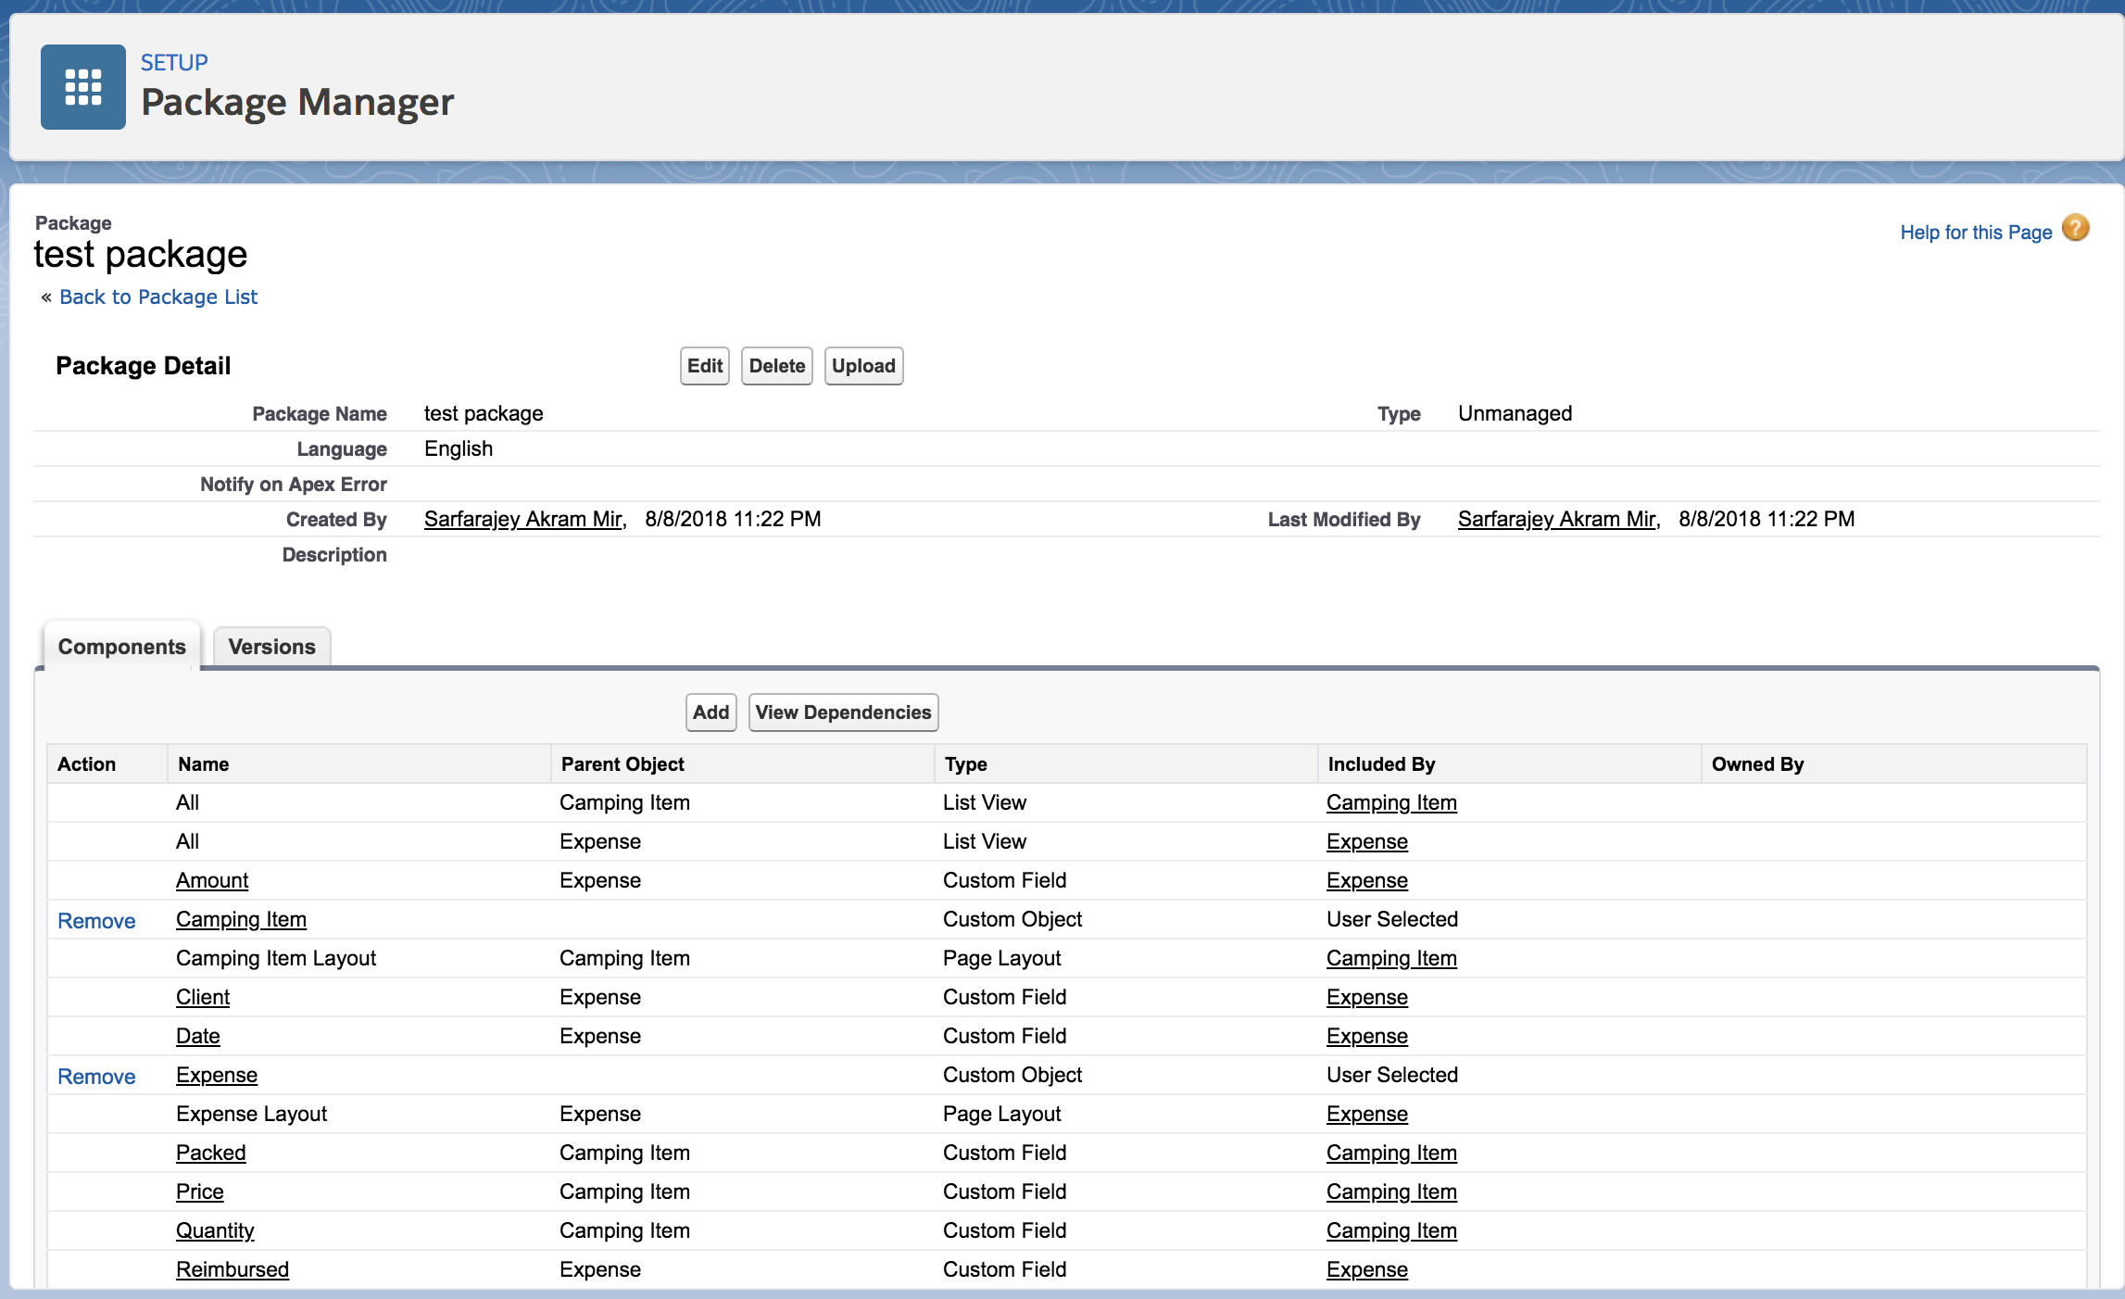Click the Name column header
2125x1299 pixels.
[x=204, y=764]
